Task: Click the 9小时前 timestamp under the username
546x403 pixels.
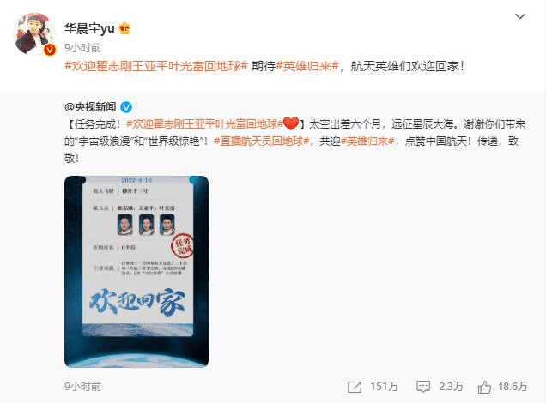Action: point(83,48)
